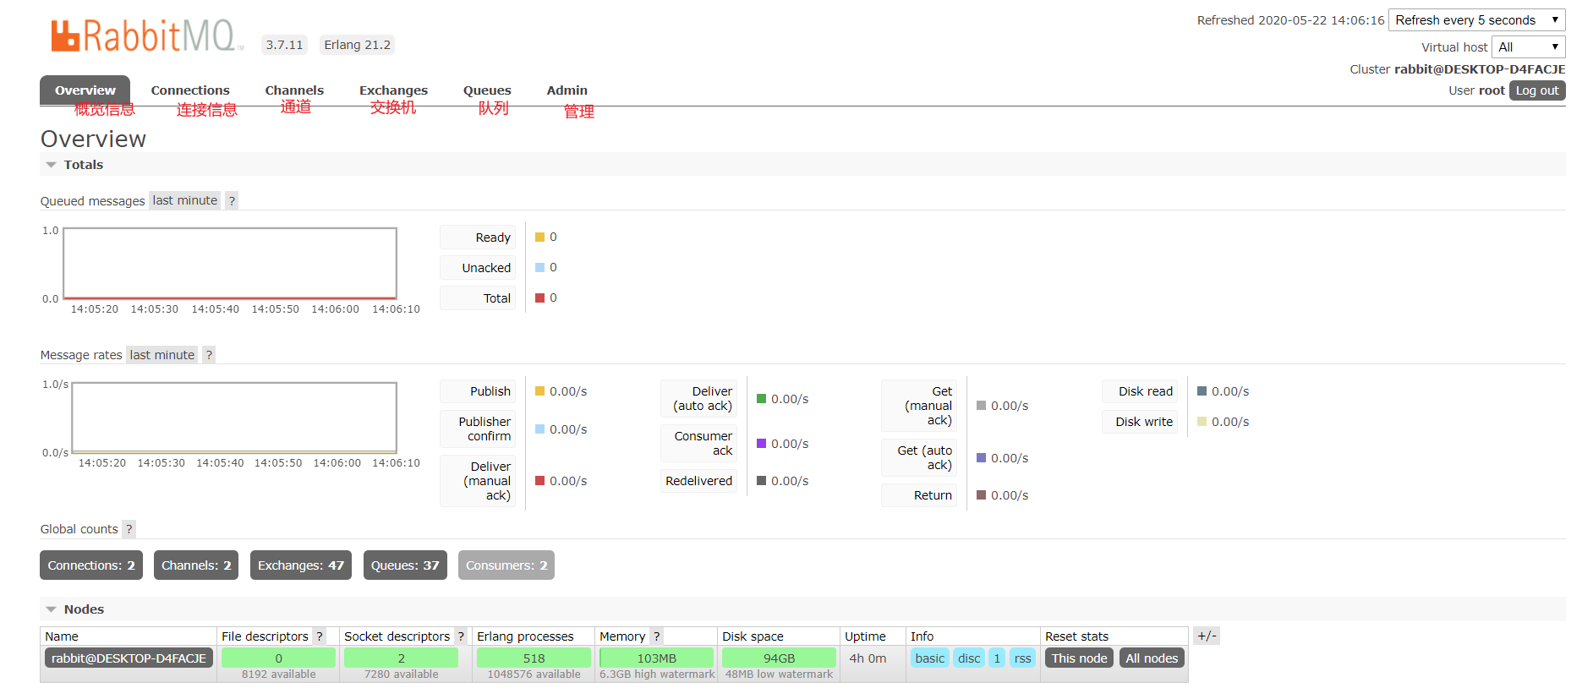This screenshot has height=699, width=1593.
Task: Open help for Socket descriptors column
Action: [461, 636]
